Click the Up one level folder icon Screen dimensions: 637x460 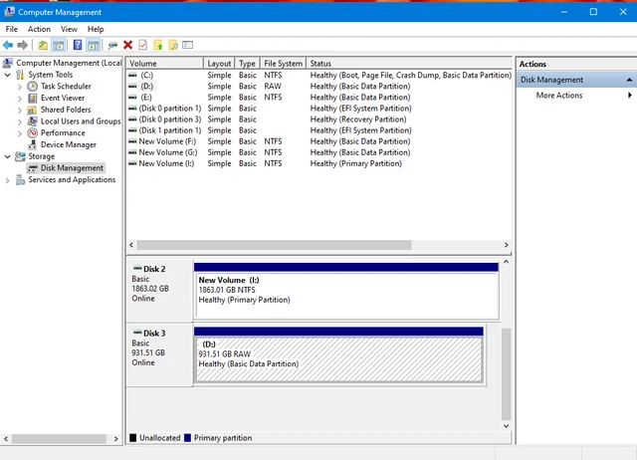41,45
